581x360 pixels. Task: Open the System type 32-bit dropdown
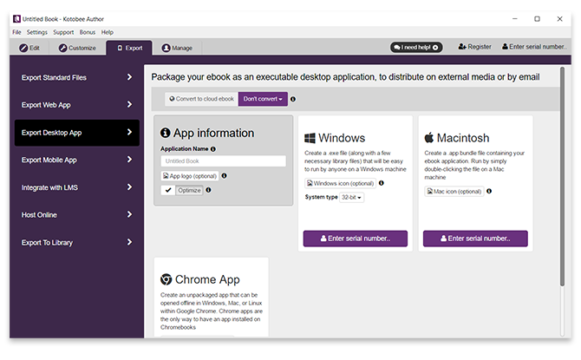[352, 198]
